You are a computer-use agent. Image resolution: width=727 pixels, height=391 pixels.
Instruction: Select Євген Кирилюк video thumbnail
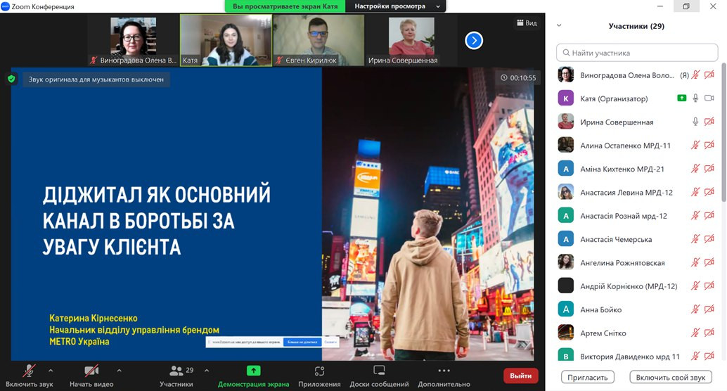point(319,40)
